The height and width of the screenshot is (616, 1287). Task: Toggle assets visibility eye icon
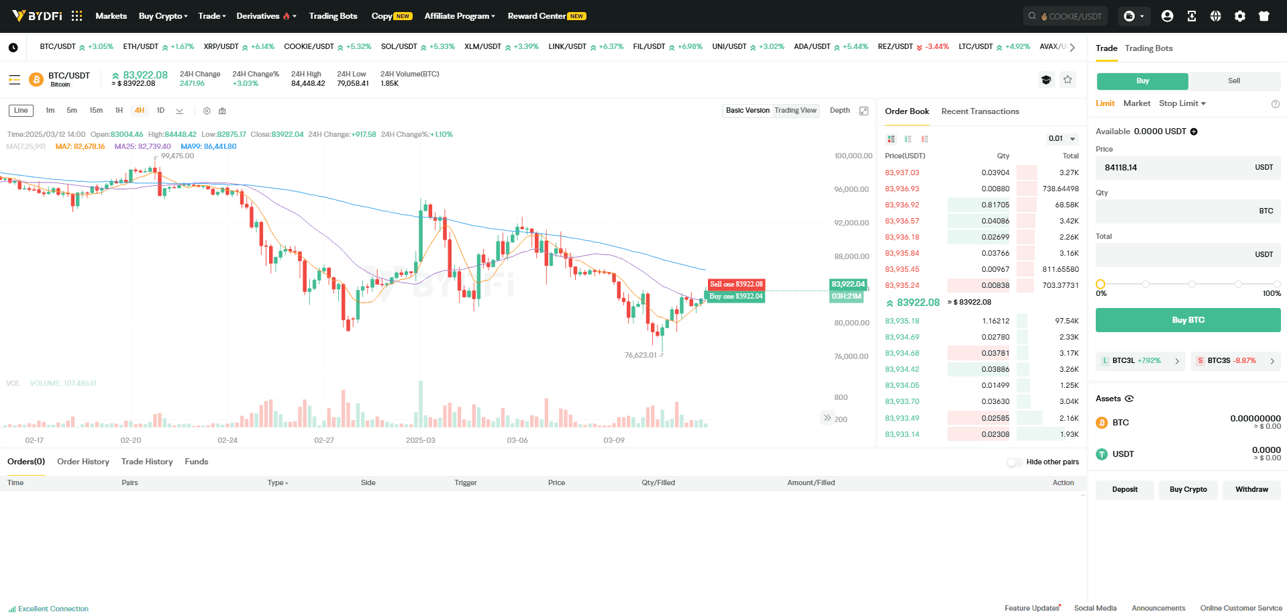click(1129, 399)
